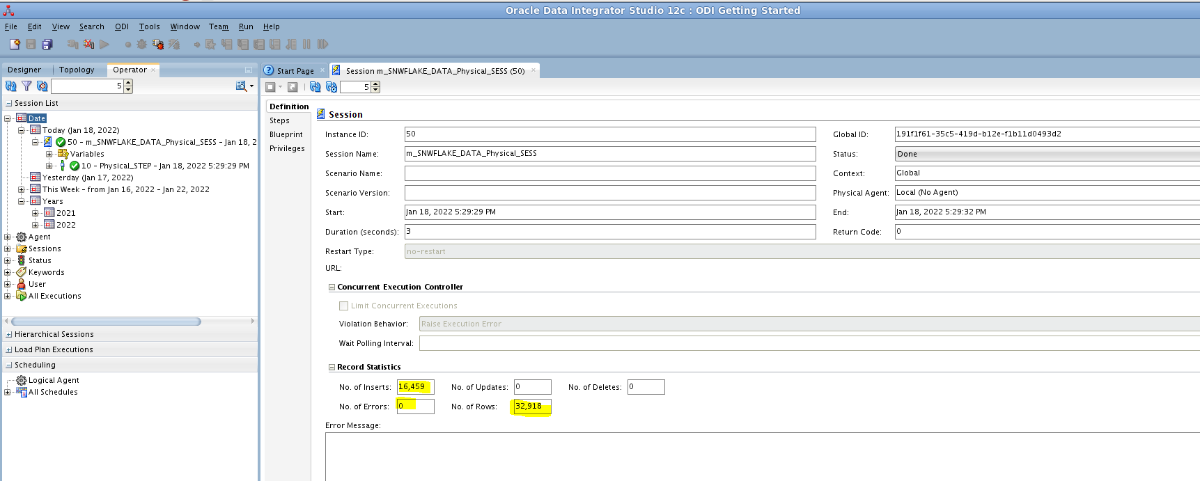Click the auto-refresh clock icon in Operator panel
Image resolution: width=1200 pixels, height=481 pixels.
42,86
